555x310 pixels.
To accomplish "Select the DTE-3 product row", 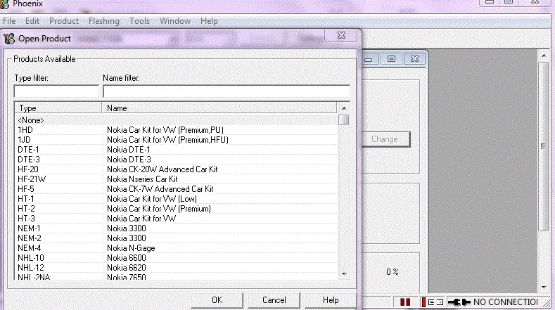I will click(177, 160).
